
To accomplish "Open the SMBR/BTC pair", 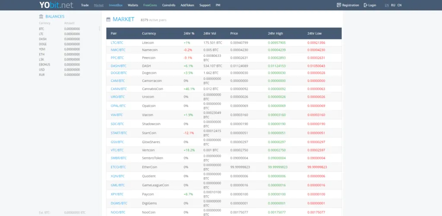I will pyautogui.click(x=119, y=158).
